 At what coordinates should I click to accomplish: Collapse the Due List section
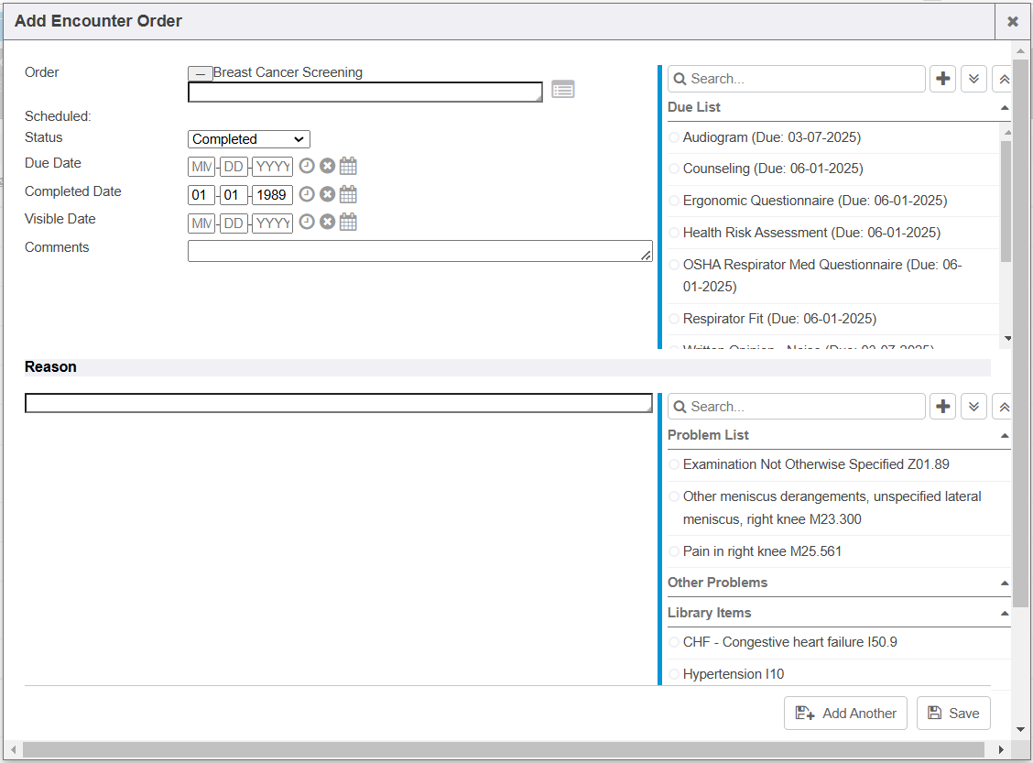(1005, 108)
